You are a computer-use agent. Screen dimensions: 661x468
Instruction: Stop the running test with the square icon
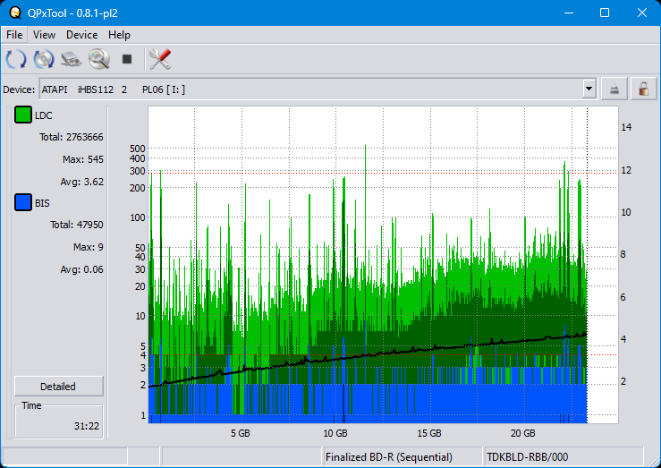[127, 58]
